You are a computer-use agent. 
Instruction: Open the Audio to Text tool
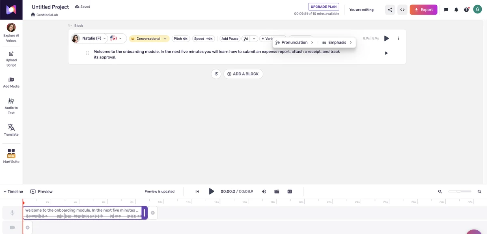[11, 106]
